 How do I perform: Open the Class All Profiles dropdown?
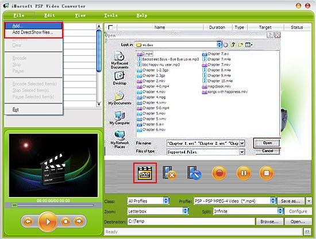click(x=166, y=201)
